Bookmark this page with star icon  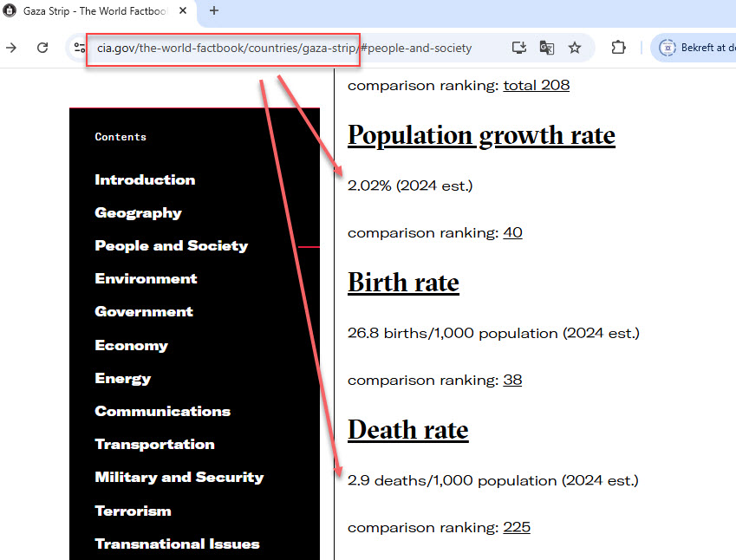[x=575, y=48]
